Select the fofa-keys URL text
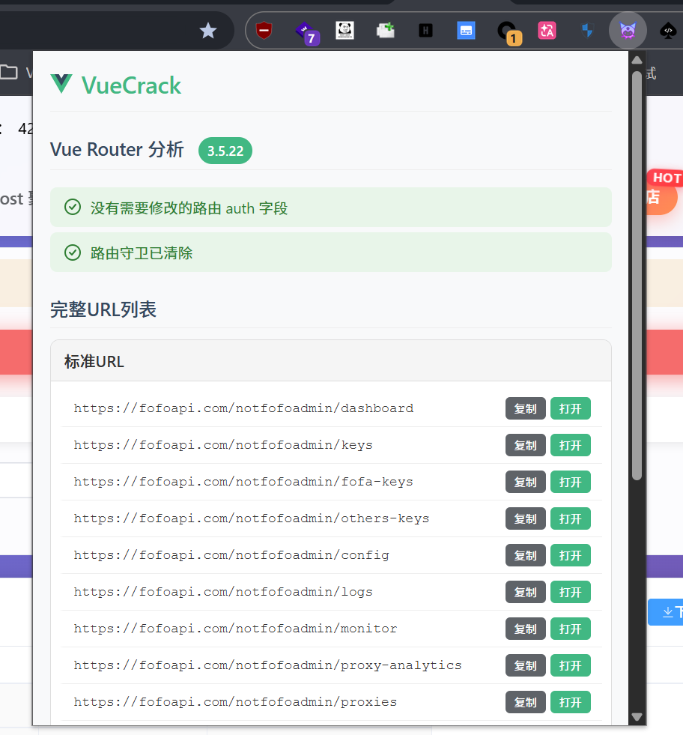Viewport: 683px width, 735px height. tap(243, 482)
